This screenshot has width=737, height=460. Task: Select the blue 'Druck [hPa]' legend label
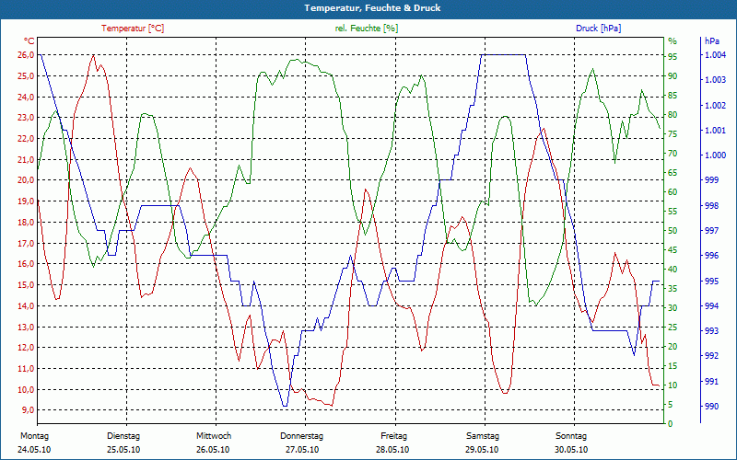(x=598, y=29)
